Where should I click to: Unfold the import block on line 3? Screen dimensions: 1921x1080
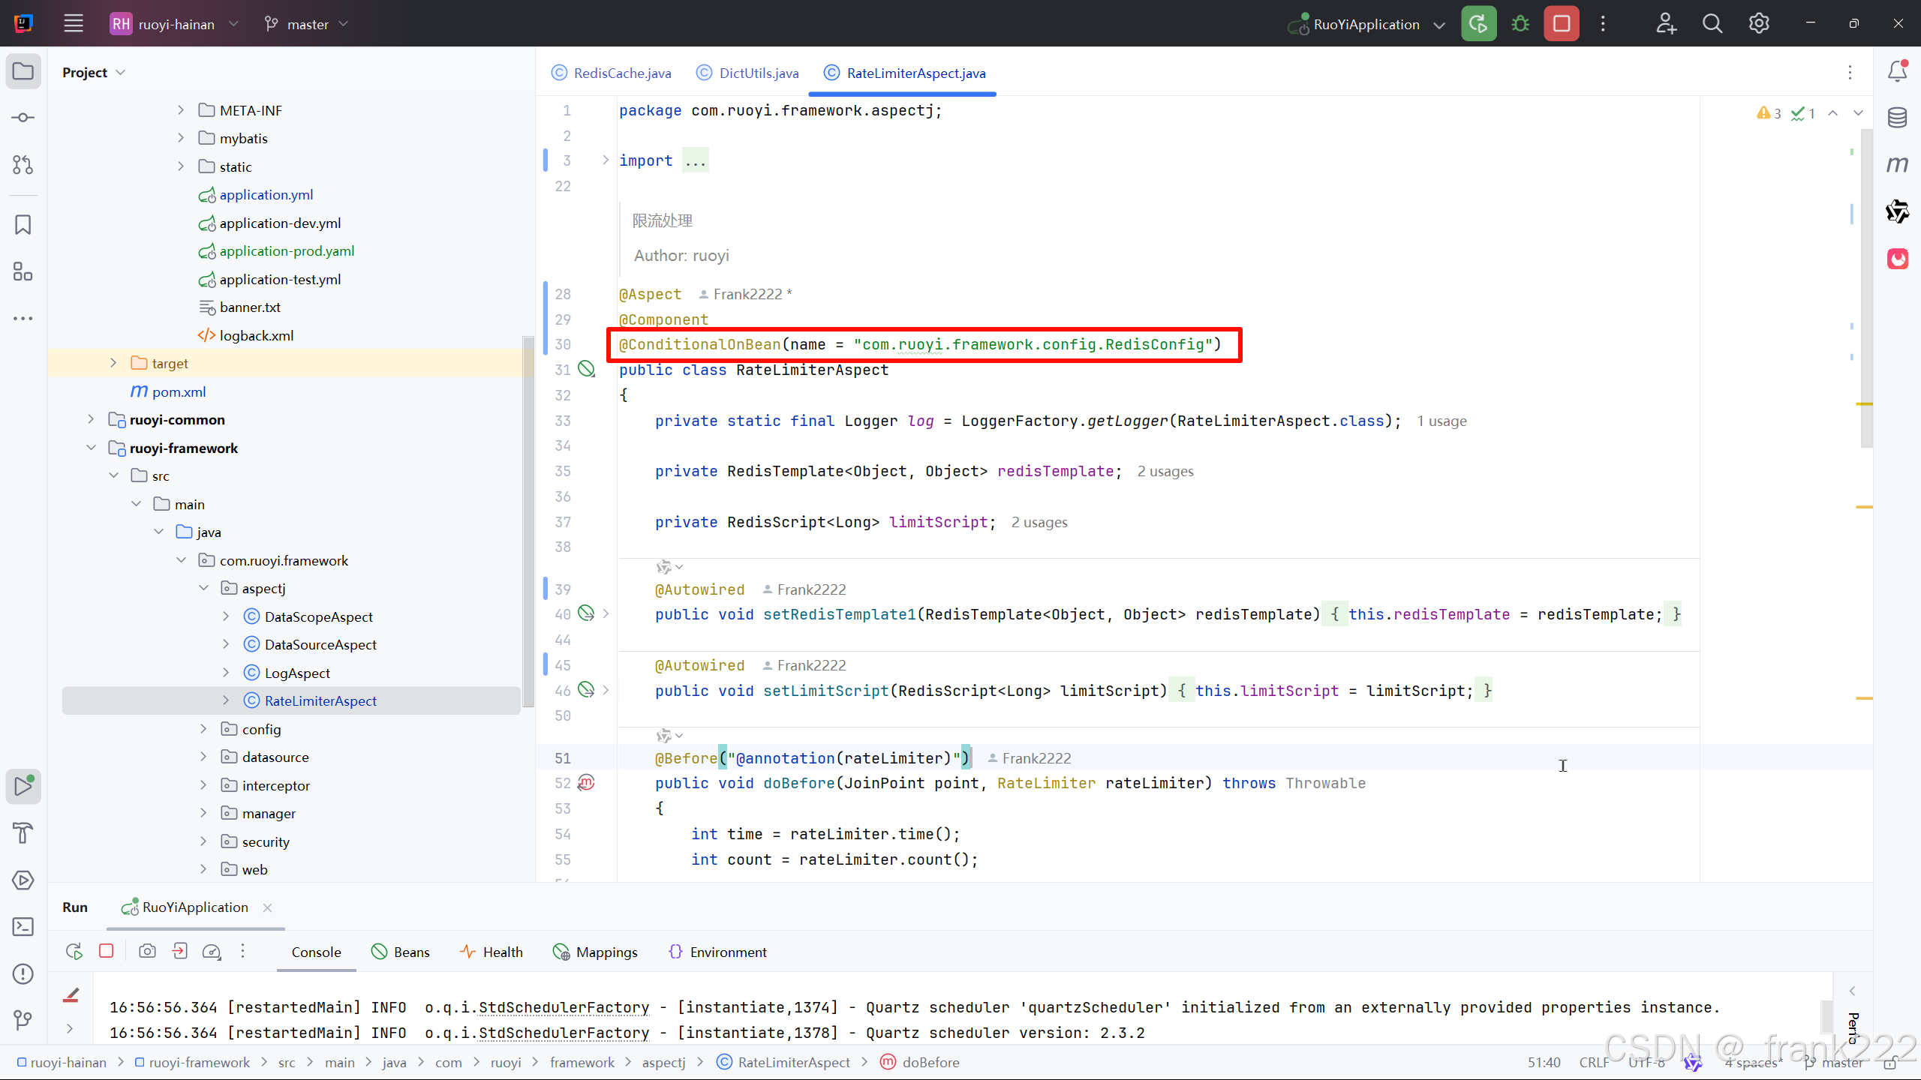coord(606,160)
